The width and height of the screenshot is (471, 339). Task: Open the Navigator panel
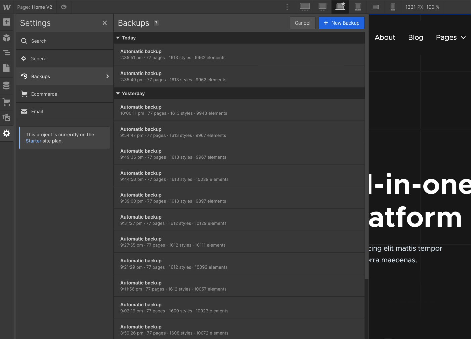click(6, 53)
